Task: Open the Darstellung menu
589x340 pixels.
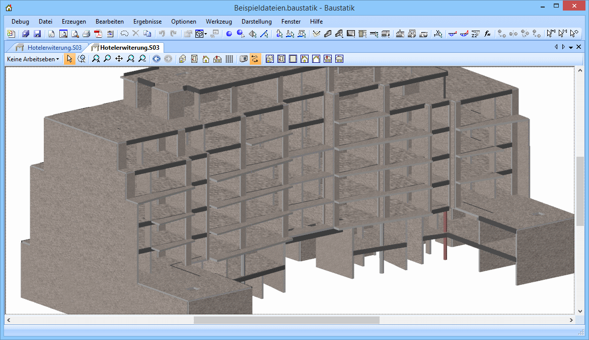Action: click(x=256, y=22)
